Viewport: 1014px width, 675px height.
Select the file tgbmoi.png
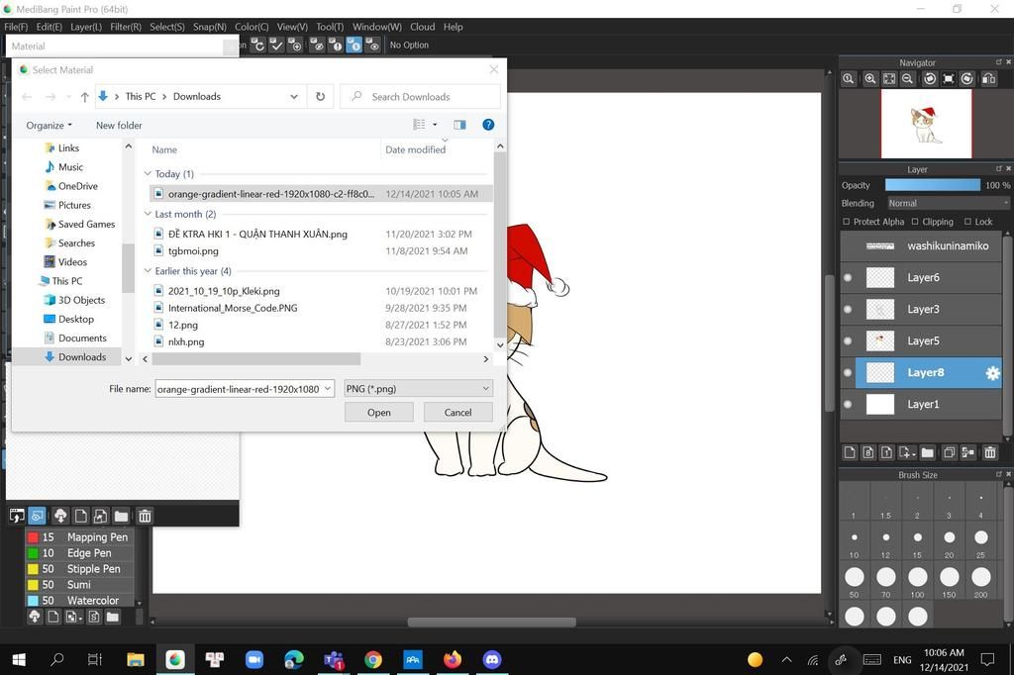coord(193,250)
